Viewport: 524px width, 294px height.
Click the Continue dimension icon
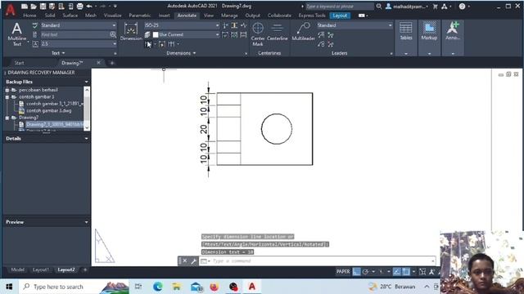[x=171, y=44]
